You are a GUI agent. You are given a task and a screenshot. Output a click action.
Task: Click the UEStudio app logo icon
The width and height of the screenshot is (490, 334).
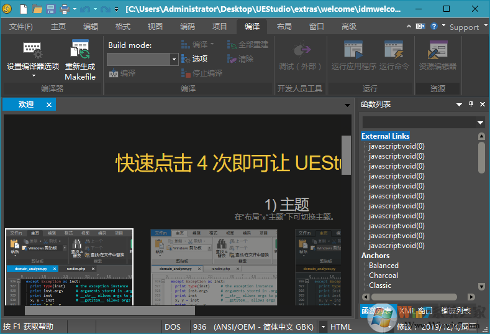(7, 9)
